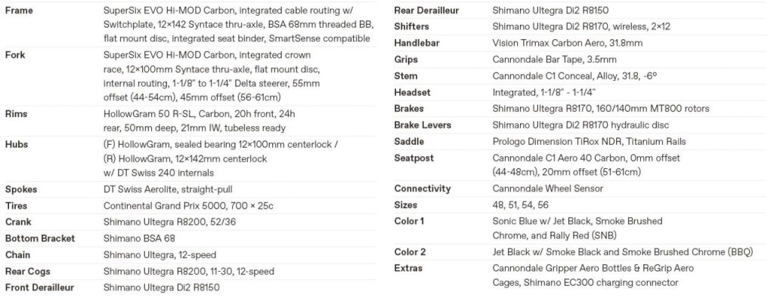Click the Shifters specification label
Screen dimensions: 774x301
click(412, 26)
